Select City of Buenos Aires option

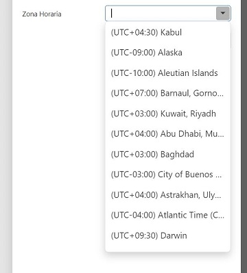pyautogui.click(x=167, y=174)
